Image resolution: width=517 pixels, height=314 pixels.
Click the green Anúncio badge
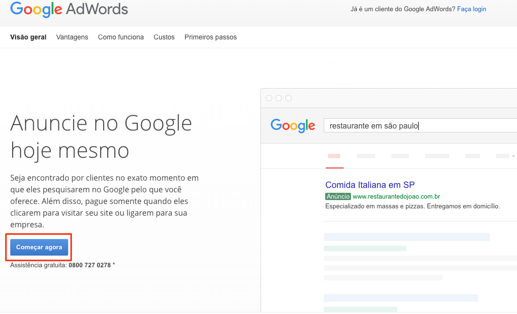pyautogui.click(x=338, y=197)
